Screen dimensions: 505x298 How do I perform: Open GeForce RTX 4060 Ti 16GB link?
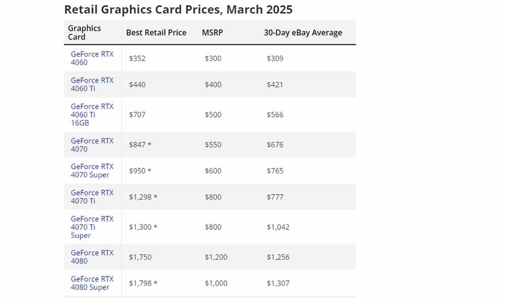tap(92, 114)
